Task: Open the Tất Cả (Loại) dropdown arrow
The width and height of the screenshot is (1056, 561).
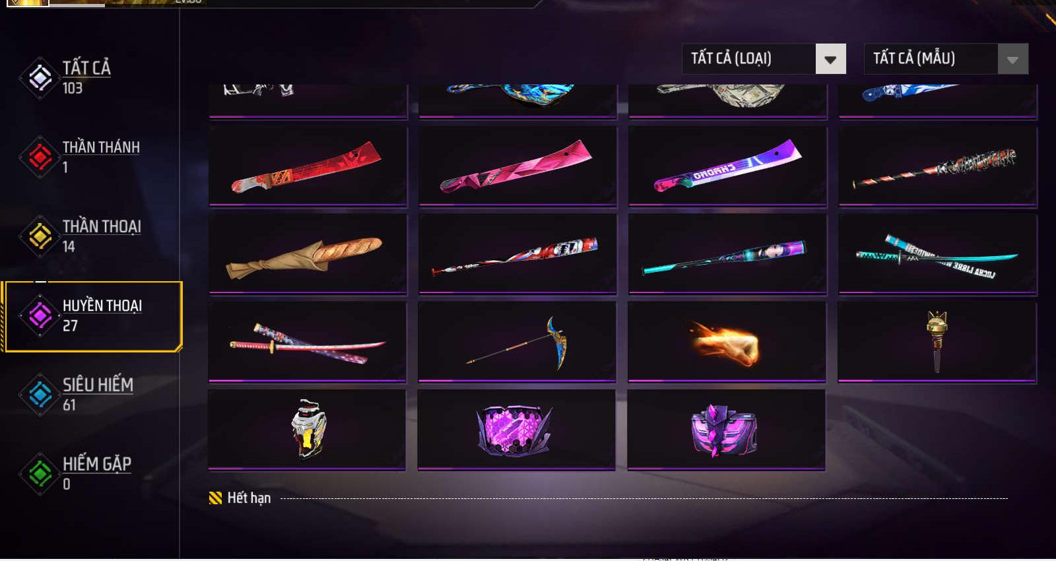Action: pos(830,59)
